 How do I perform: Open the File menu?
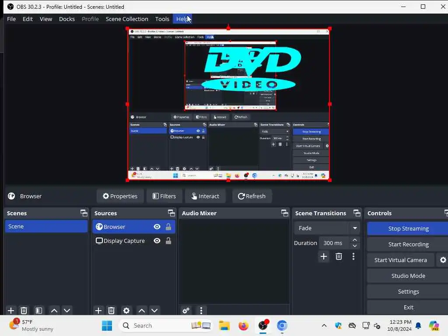(x=11, y=19)
